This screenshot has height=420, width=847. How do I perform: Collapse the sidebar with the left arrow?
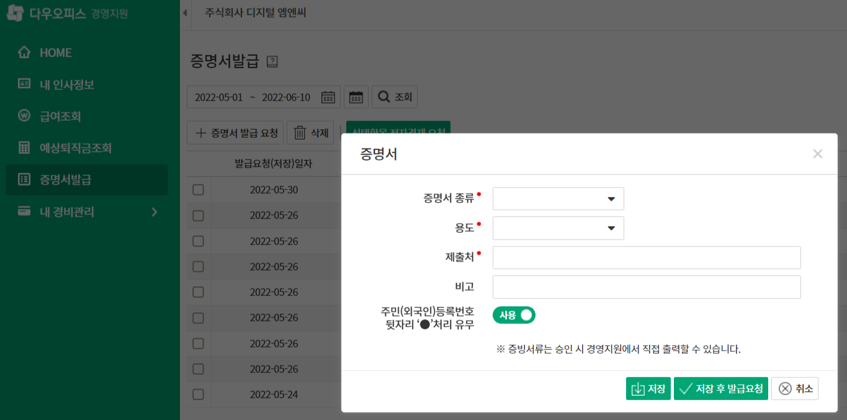(x=184, y=12)
